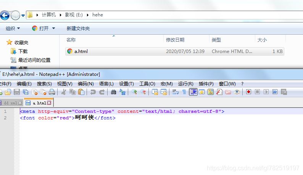Screen dimensions: 303x175
Task: Close the current document via toolbar icon
Action: pos(35,92)
